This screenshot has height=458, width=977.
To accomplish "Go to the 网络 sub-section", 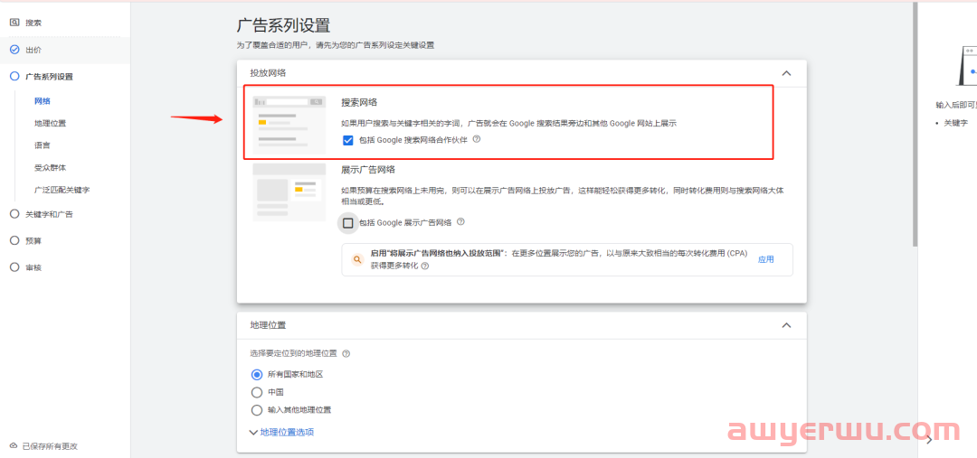I will (43, 101).
